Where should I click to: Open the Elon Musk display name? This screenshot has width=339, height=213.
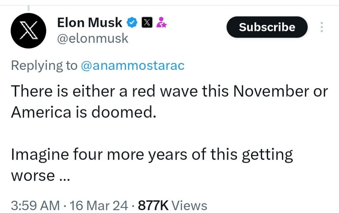pos(89,22)
